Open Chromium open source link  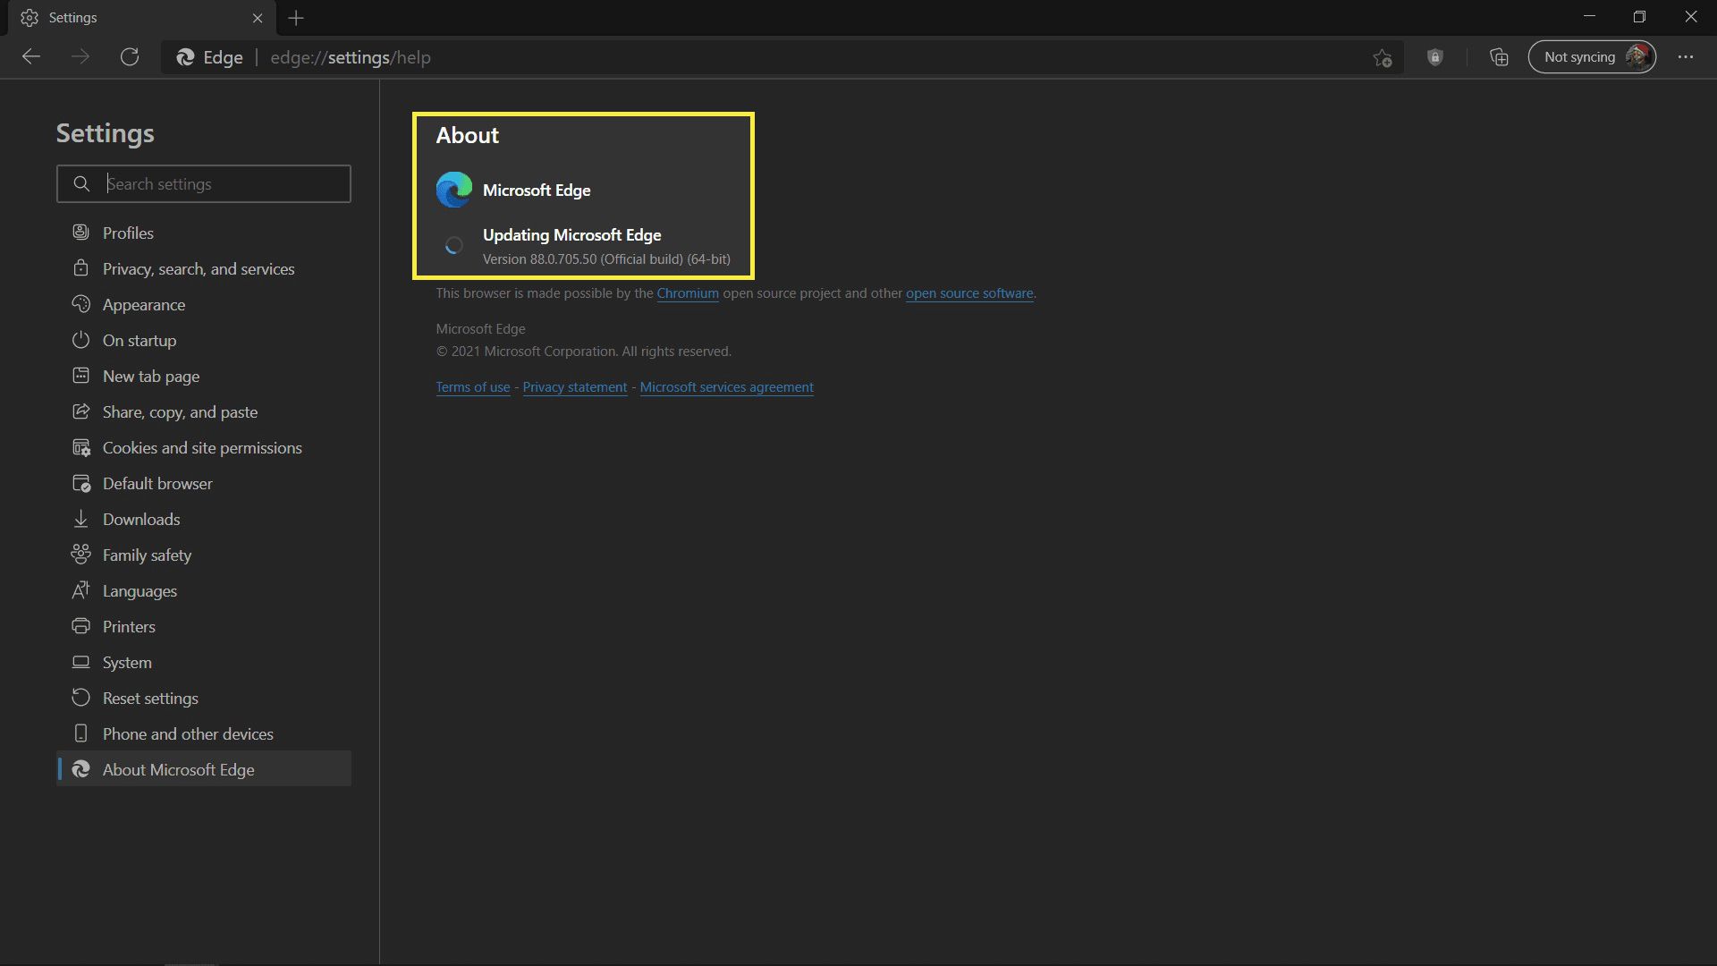688,292
